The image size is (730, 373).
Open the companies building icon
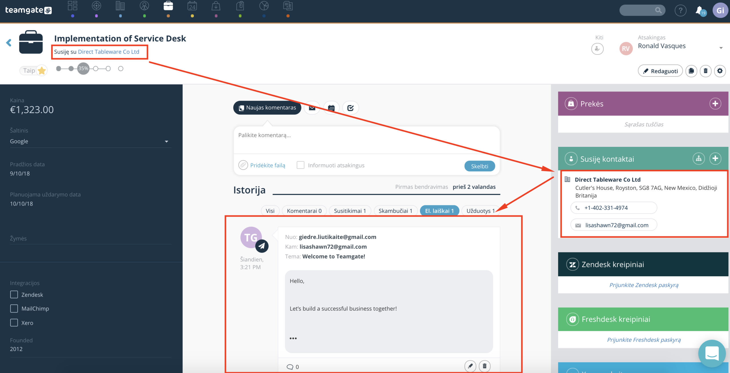[x=120, y=6]
